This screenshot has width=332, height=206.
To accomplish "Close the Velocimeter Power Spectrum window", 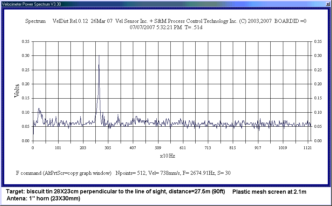I will click(x=328, y=4).
